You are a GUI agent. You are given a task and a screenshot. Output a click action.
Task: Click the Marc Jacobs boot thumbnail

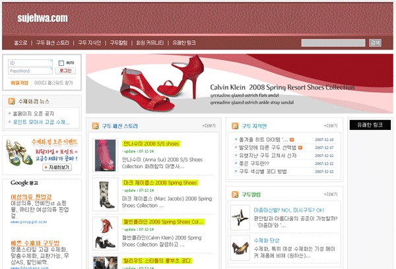click(106, 194)
